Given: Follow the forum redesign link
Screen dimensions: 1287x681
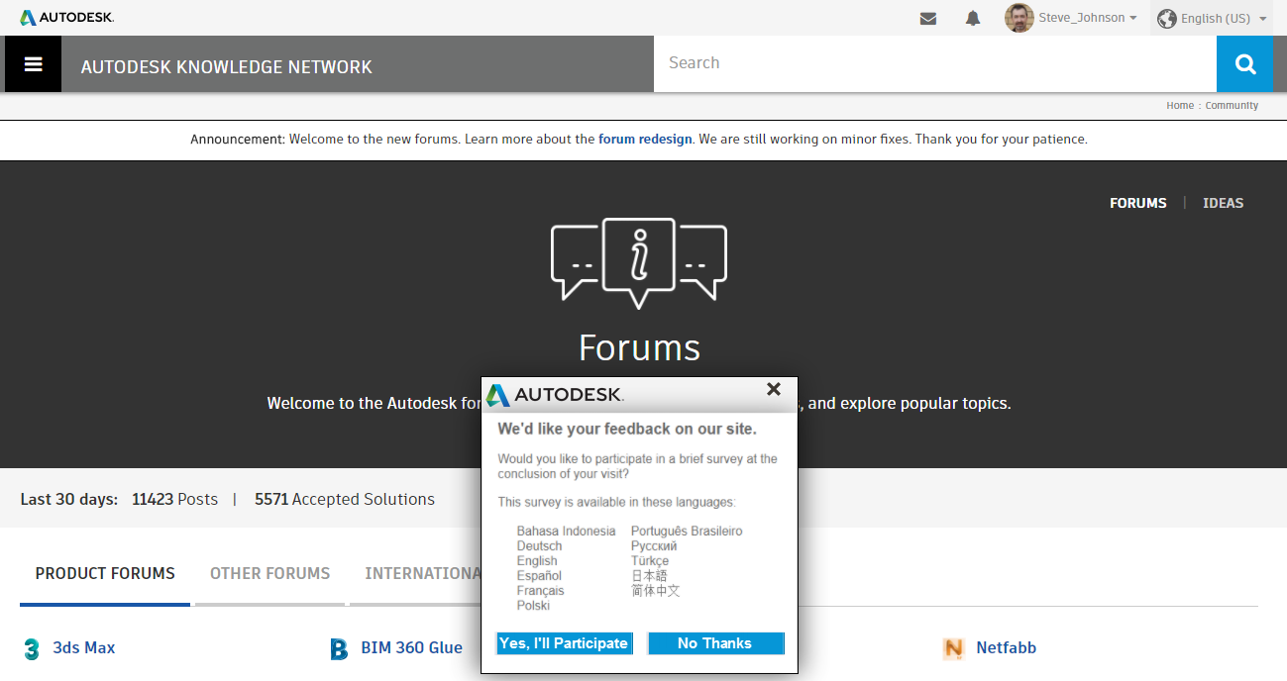Looking at the screenshot, I should point(645,140).
